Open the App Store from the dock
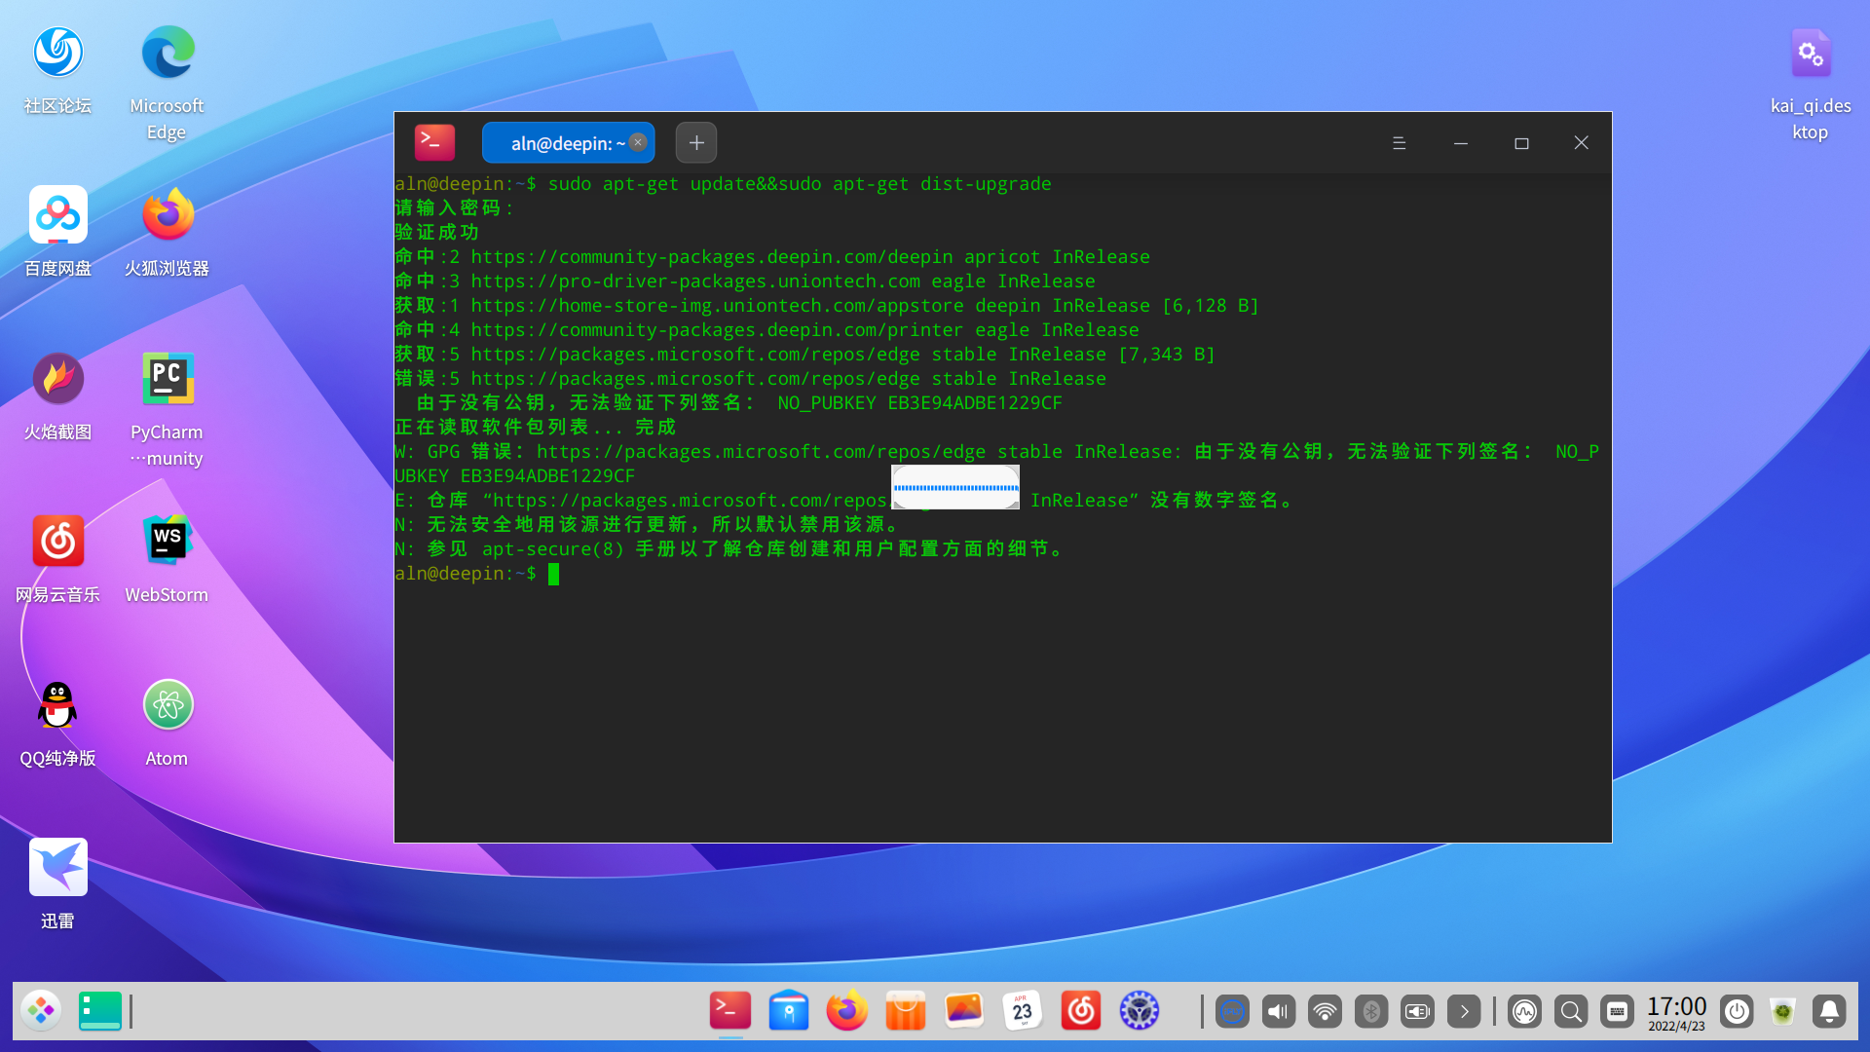Viewport: 1870px width, 1052px height. click(x=906, y=1011)
